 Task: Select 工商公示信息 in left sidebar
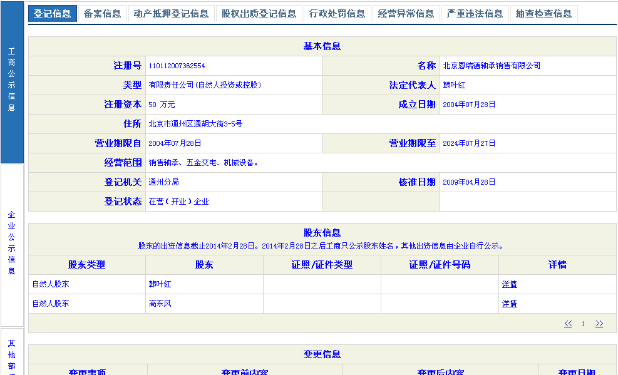(12, 80)
